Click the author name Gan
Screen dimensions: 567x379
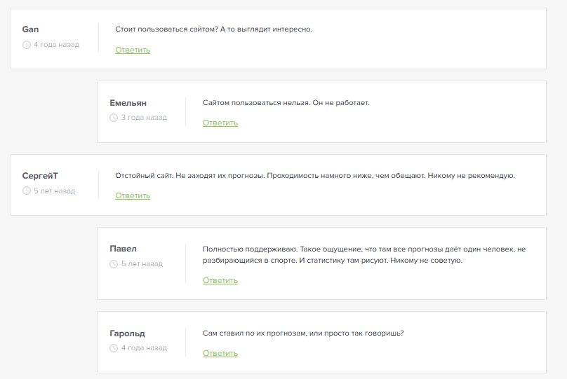tap(30, 29)
